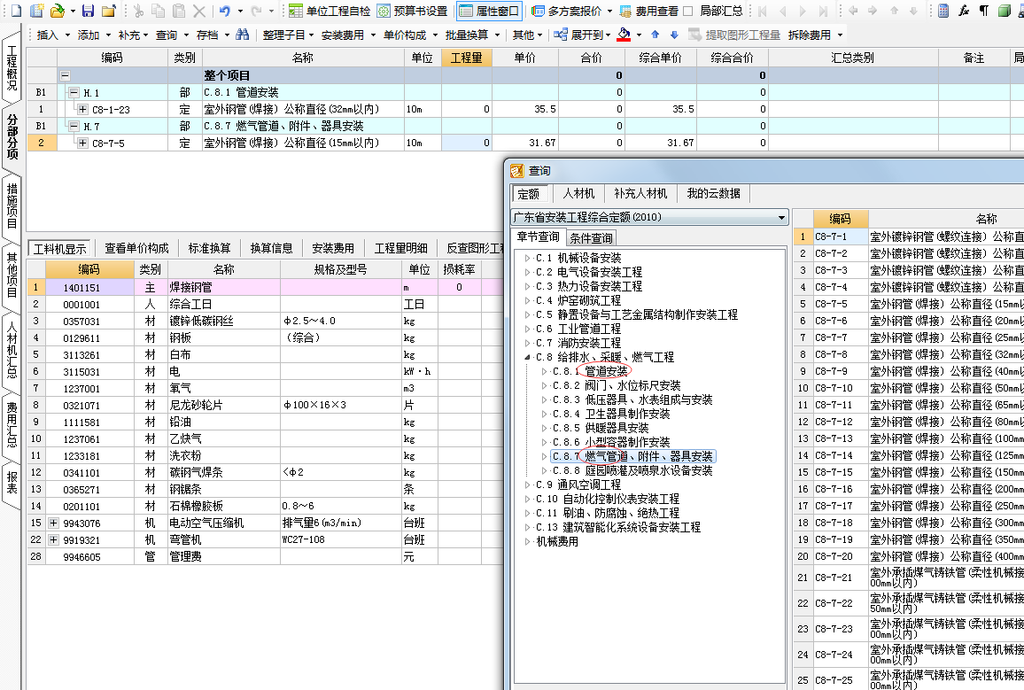
Task: Select C8-7-8 row in query results
Action: click(x=909, y=354)
